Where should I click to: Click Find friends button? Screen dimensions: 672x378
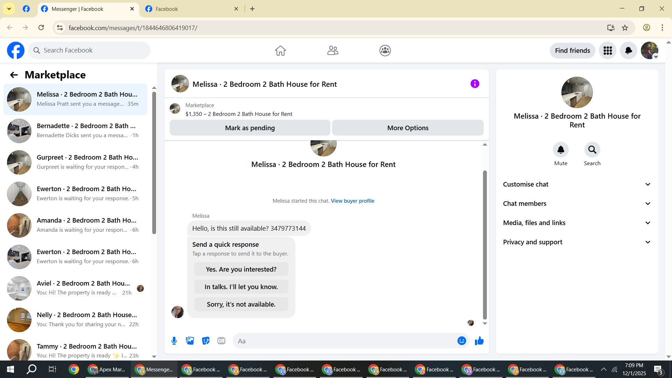[x=572, y=51]
